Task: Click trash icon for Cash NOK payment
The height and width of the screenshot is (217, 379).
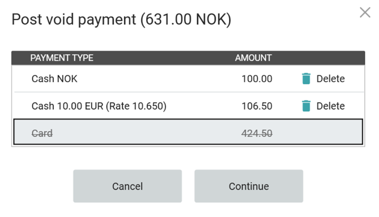Action: click(306, 79)
